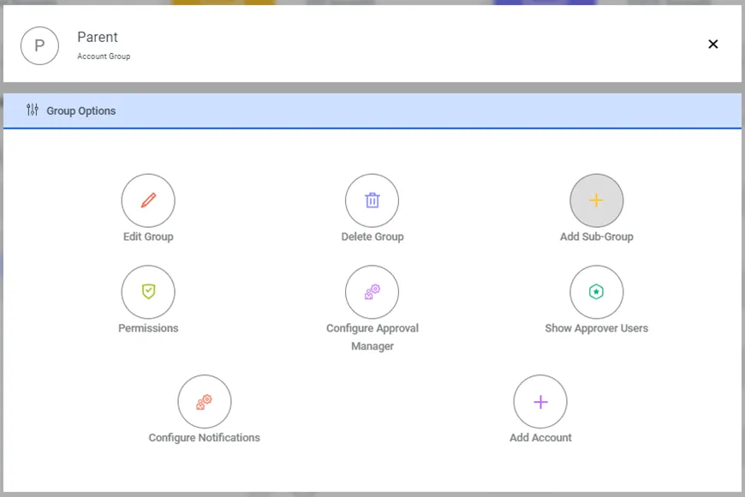Click the 'Edit Group' label

[148, 237]
